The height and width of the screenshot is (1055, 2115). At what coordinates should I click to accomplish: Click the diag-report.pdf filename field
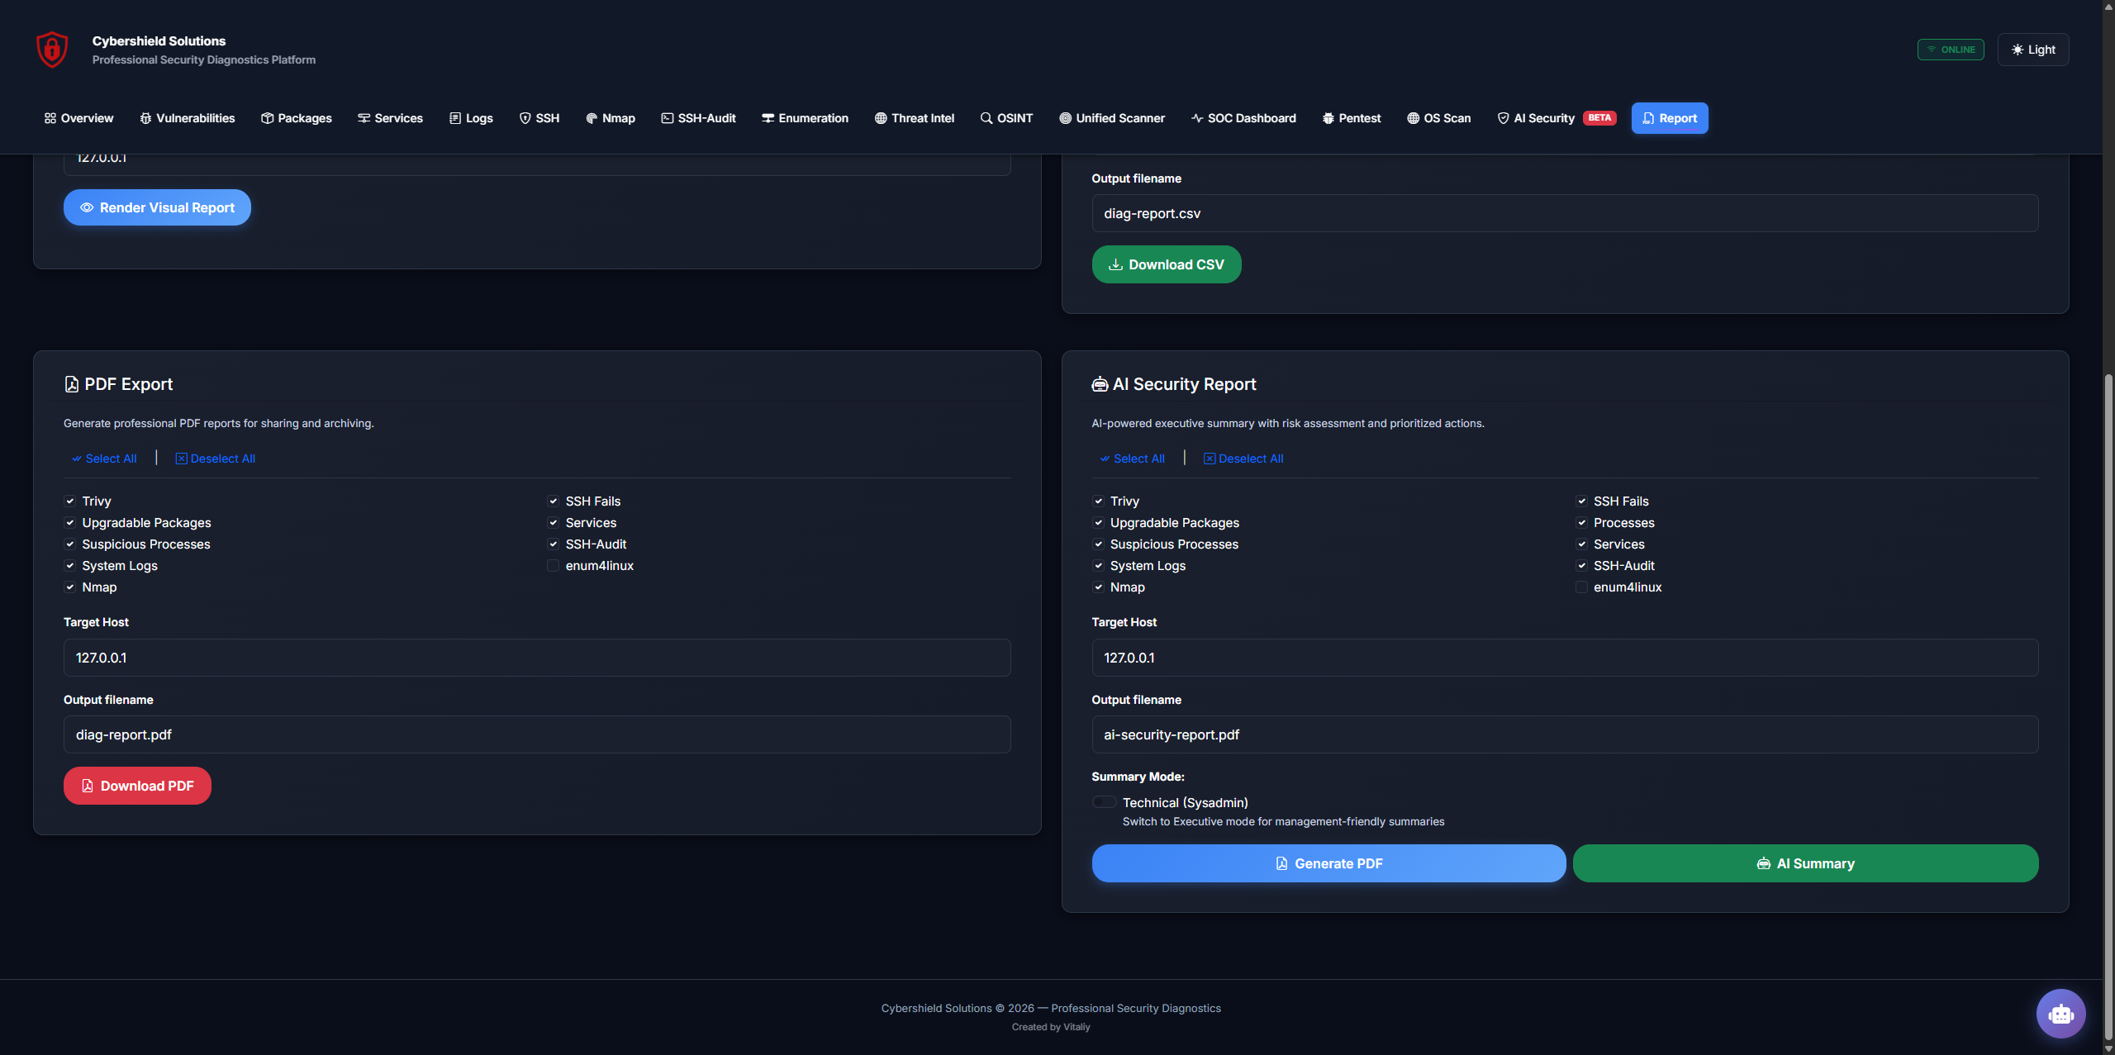pyautogui.click(x=537, y=734)
